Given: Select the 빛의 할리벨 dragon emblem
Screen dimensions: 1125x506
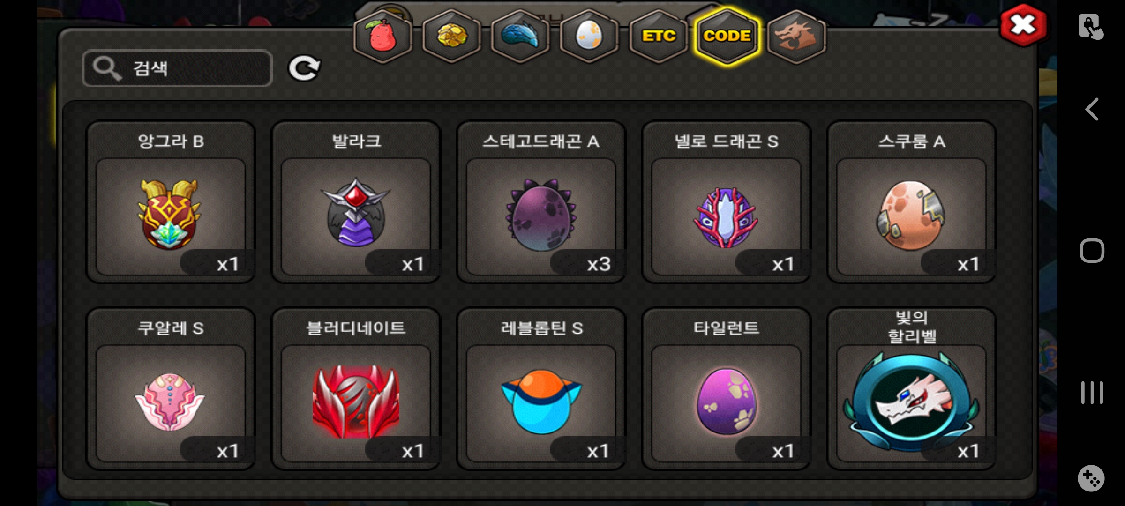Looking at the screenshot, I should [x=911, y=389].
